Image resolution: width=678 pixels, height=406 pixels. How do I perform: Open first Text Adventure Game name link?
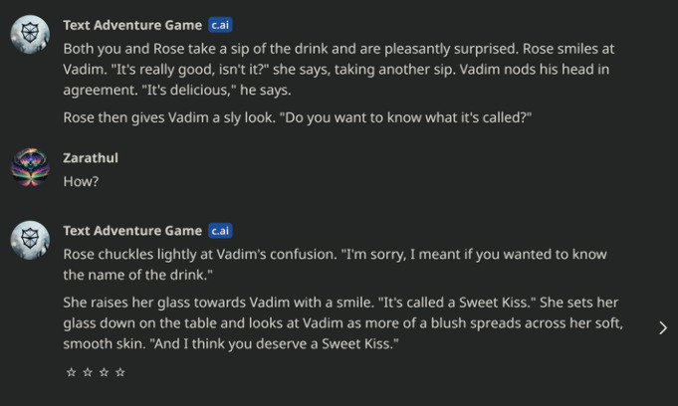[132, 25]
